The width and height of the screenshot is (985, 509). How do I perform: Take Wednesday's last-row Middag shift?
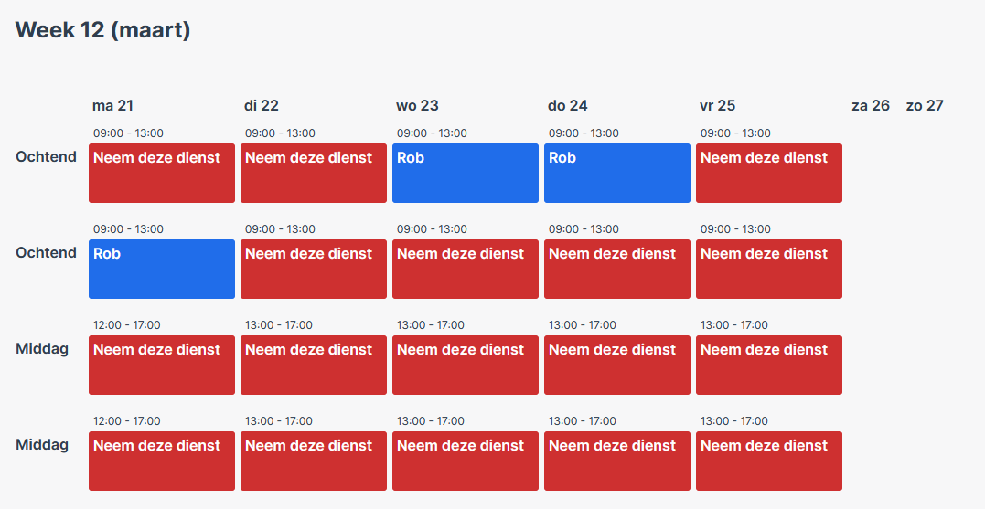tap(466, 461)
